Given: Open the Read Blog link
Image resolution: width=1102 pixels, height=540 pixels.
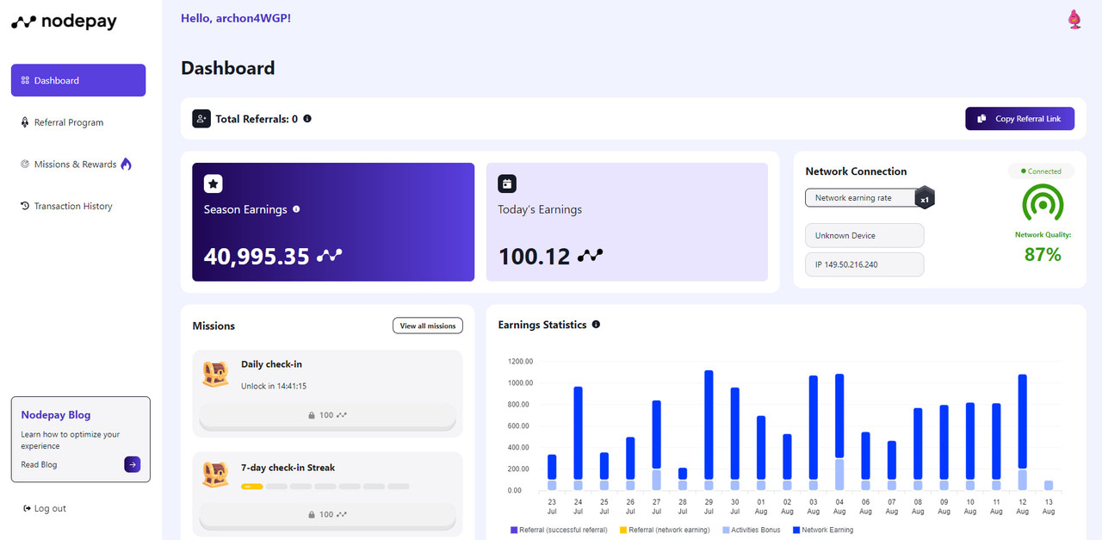Looking at the screenshot, I should [39, 464].
